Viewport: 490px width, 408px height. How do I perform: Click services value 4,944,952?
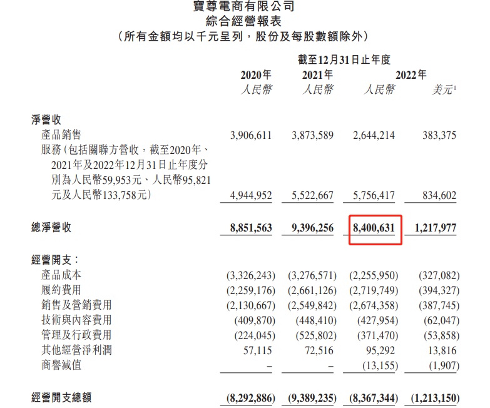pyautogui.click(x=251, y=196)
